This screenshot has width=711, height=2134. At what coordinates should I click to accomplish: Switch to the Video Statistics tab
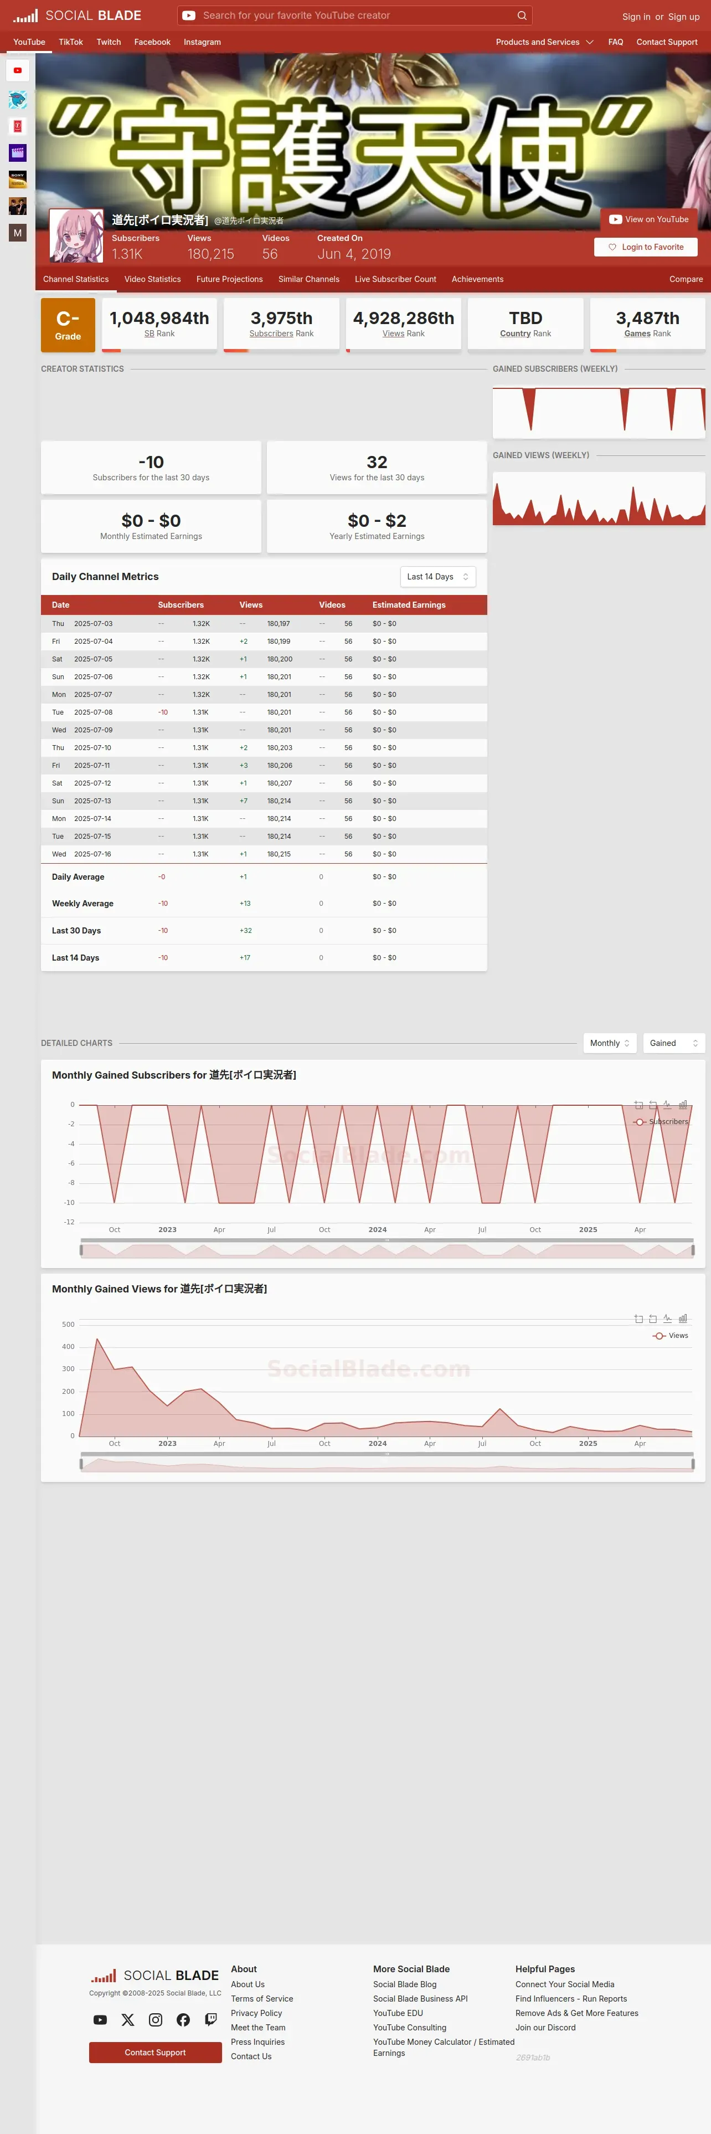pyautogui.click(x=152, y=279)
